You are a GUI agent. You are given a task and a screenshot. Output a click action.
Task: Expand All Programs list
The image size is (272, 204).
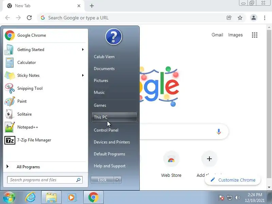[x=45, y=167]
